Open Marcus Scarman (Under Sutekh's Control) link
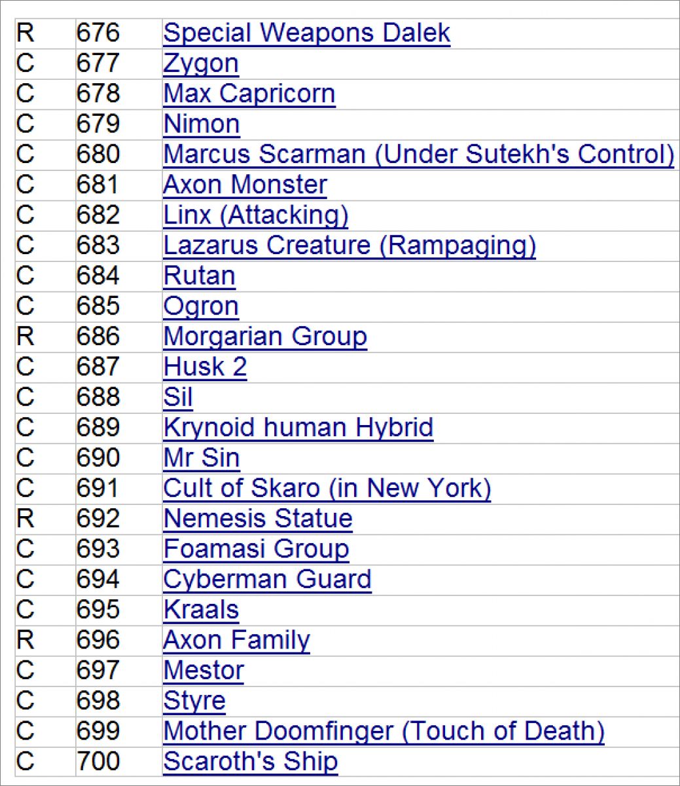Viewport: 680px width, 786px height. (418, 155)
